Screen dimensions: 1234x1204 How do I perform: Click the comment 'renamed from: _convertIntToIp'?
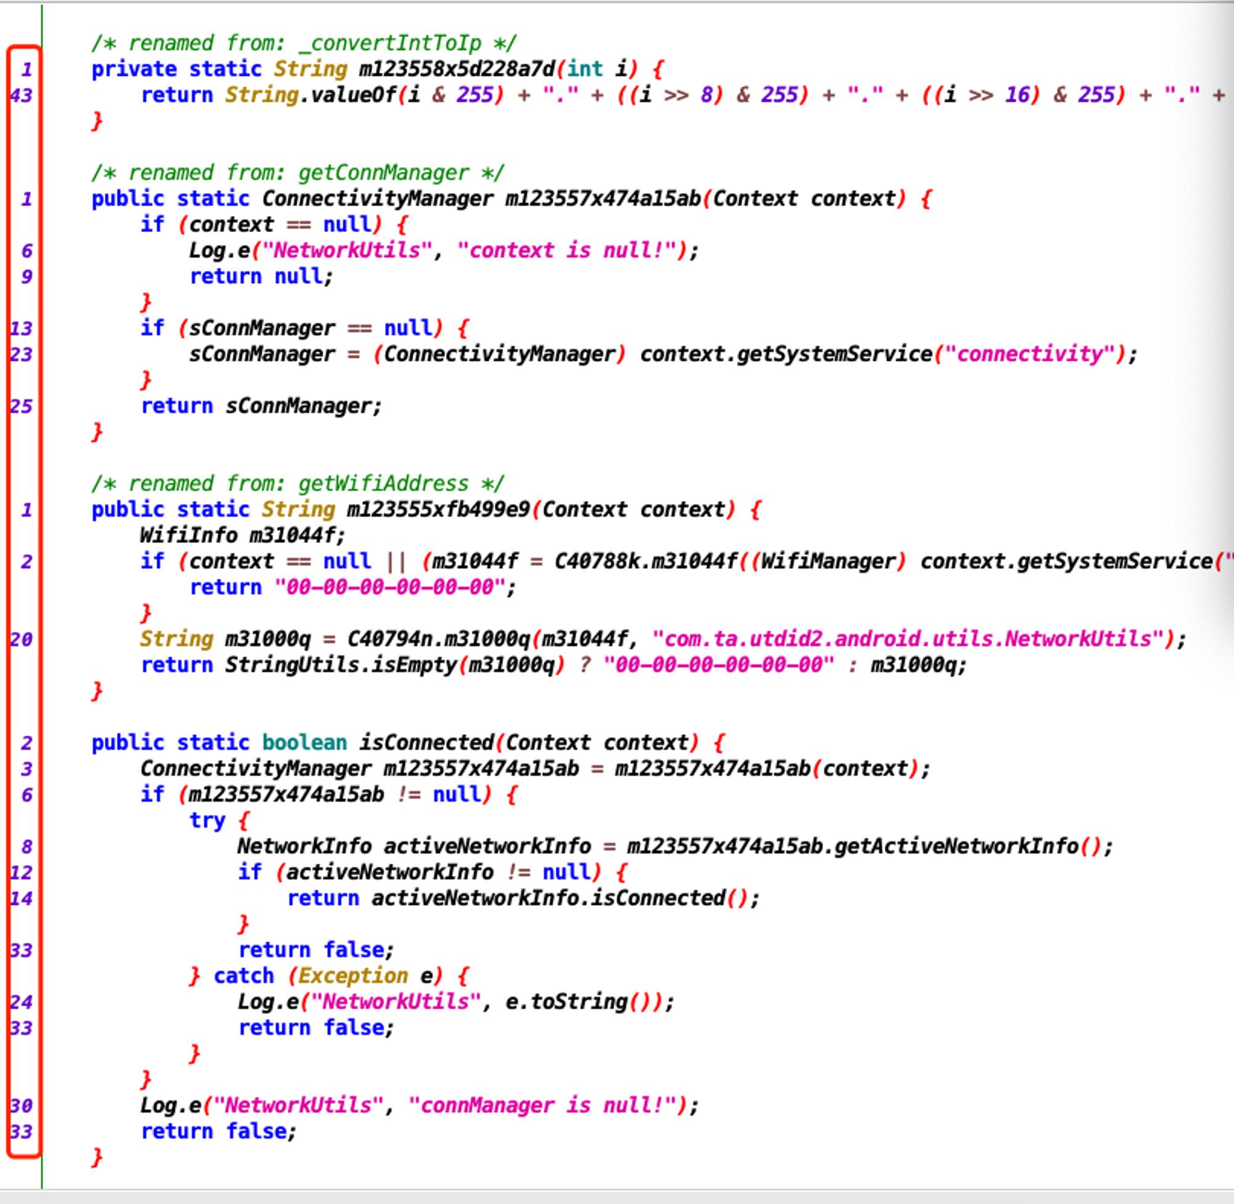tap(304, 43)
